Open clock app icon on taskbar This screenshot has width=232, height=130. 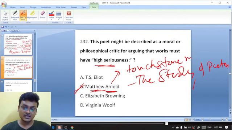[x=66, y=127]
